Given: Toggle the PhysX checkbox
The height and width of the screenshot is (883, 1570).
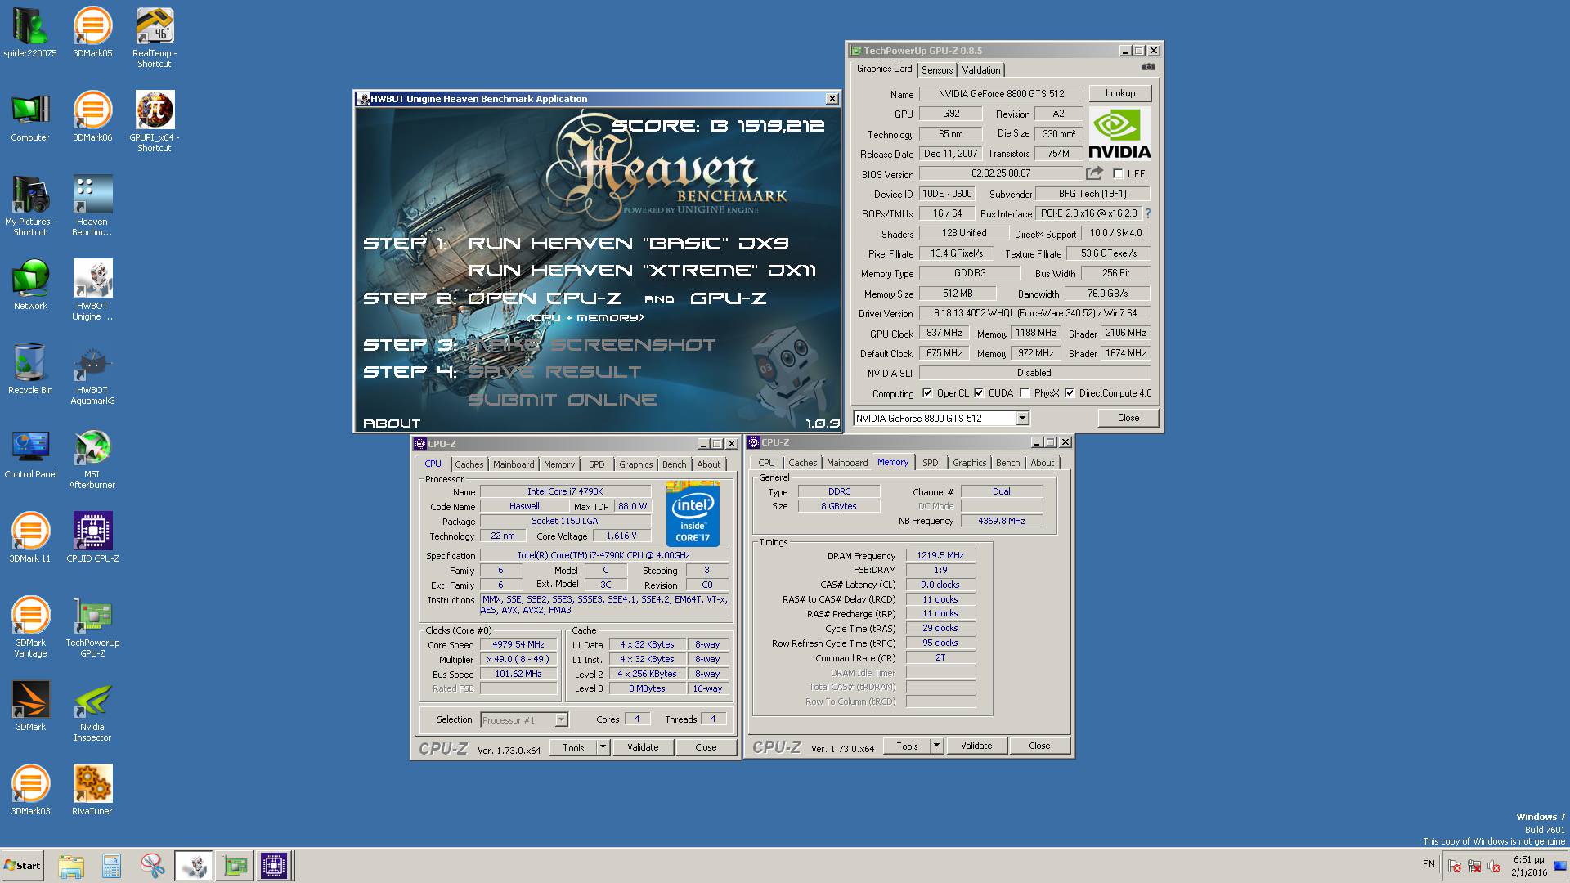Looking at the screenshot, I should [x=1025, y=393].
